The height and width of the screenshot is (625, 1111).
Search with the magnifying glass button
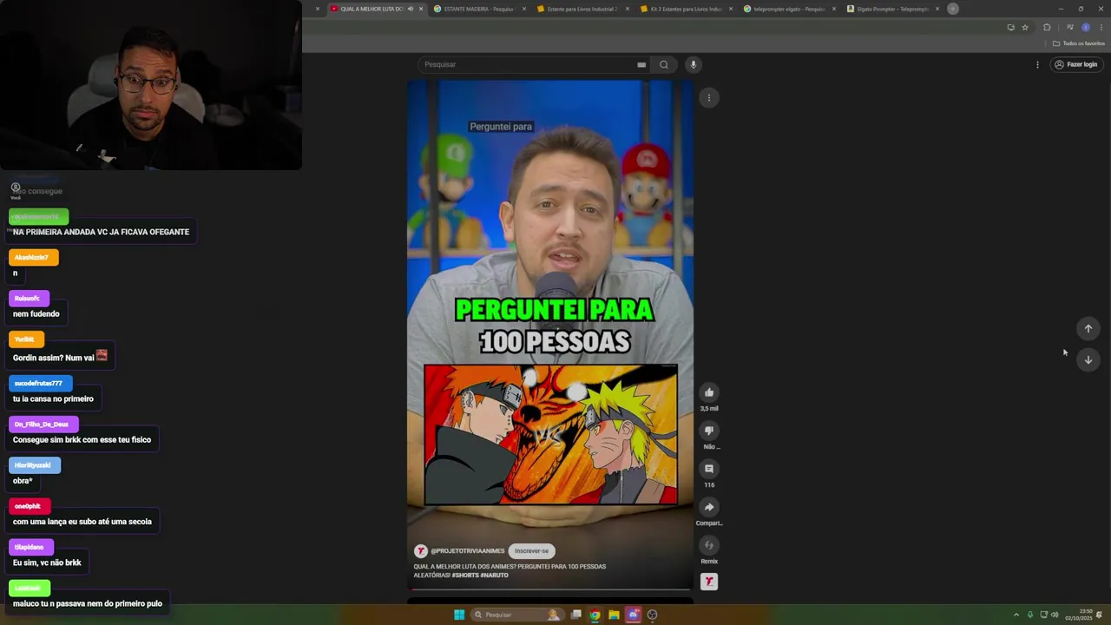(664, 64)
